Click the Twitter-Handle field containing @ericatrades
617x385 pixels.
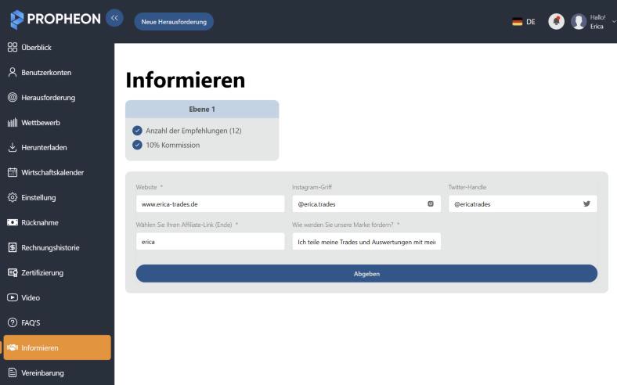(522, 203)
